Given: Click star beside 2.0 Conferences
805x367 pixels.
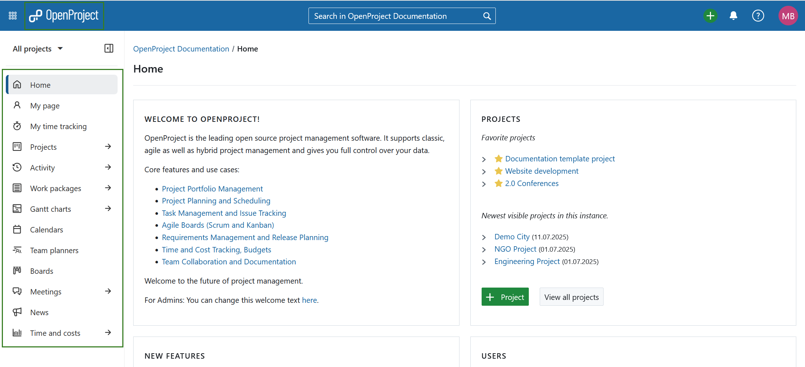Looking at the screenshot, I should tap(499, 183).
